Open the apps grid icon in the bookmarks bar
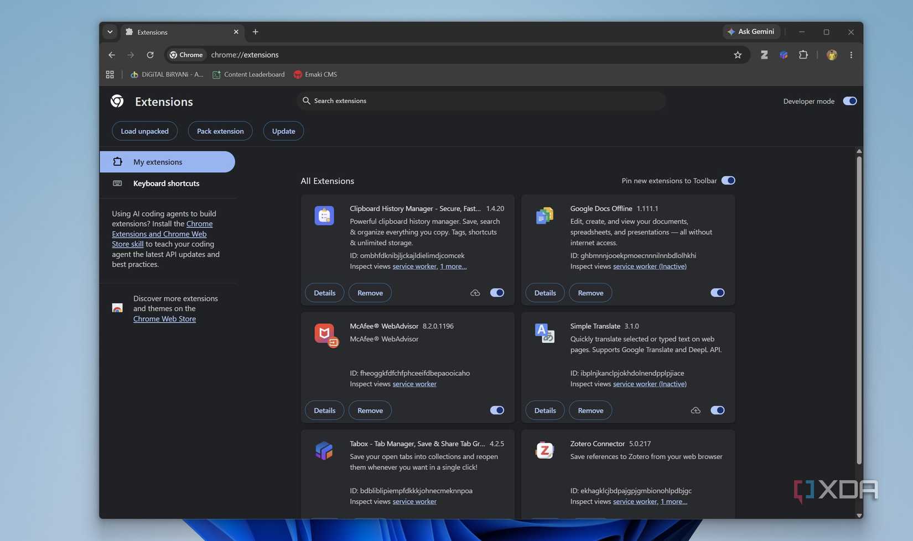The image size is (913, 541). [110, 74]
